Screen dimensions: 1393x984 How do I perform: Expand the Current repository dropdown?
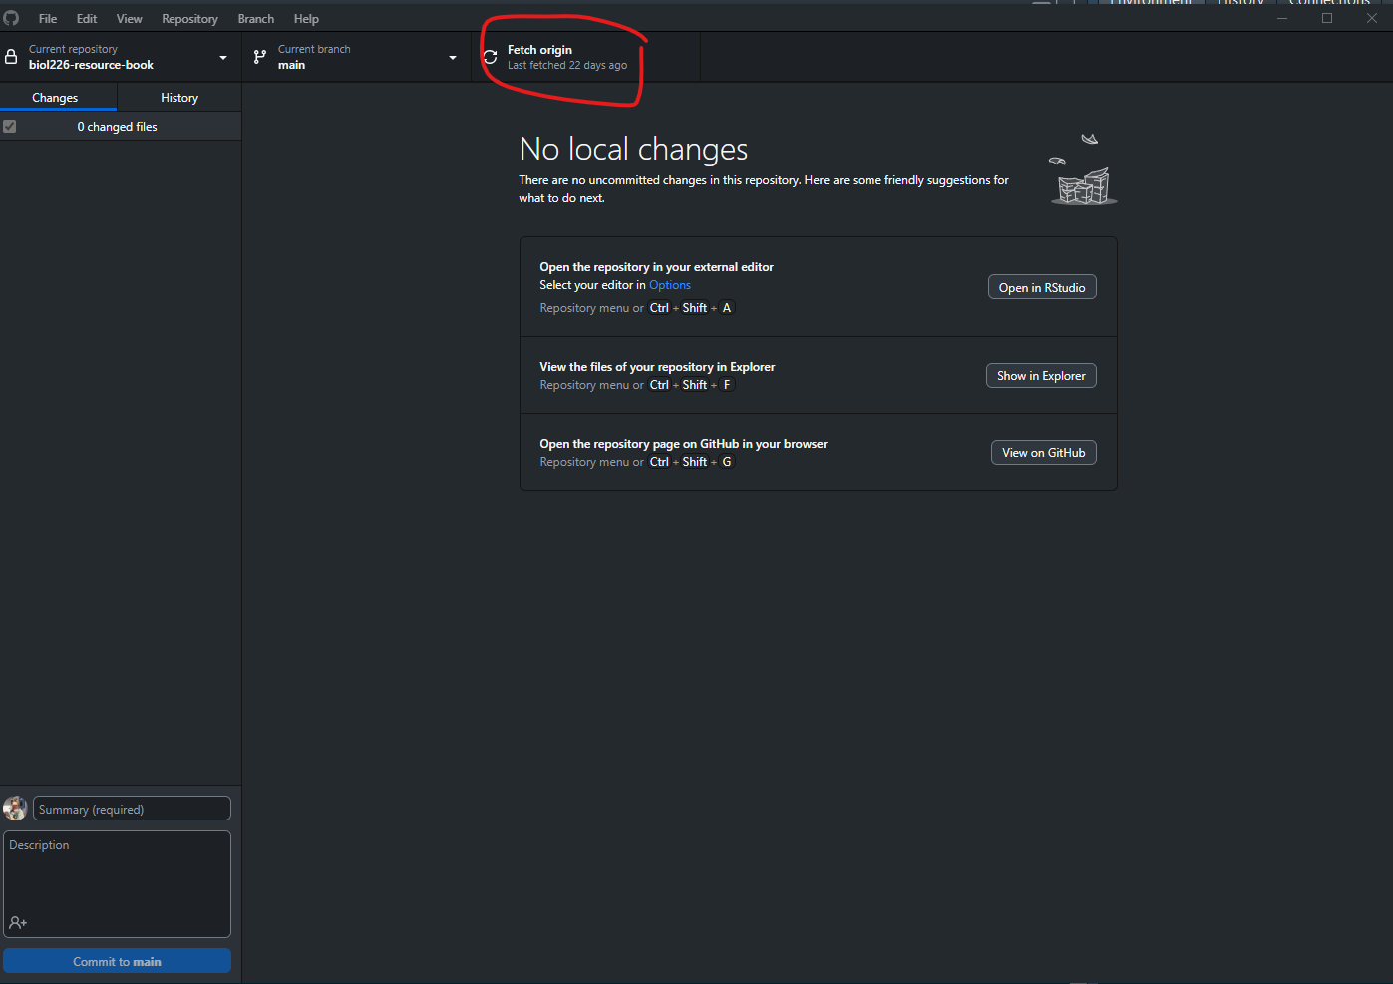pyautogui.click(x=222, y=58)
